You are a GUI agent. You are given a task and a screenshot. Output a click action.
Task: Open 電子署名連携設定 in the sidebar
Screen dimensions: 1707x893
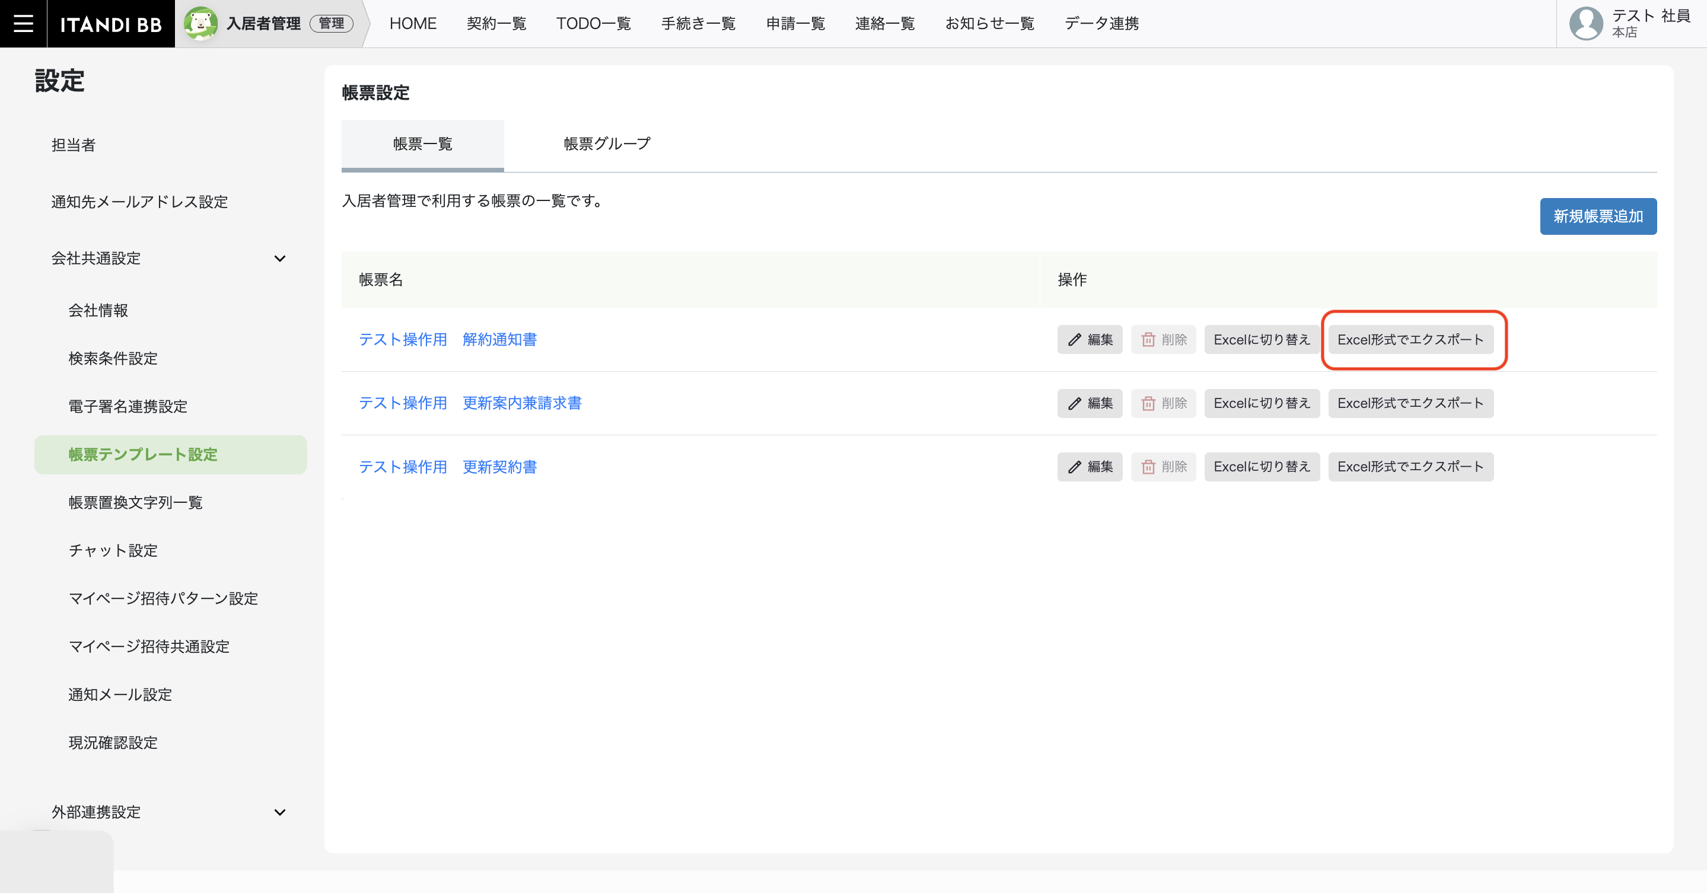(128, 406)
